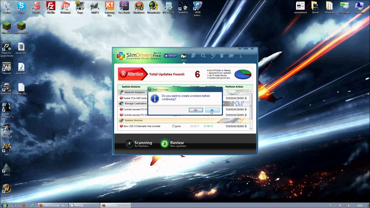Screen dimensions: 370x208
Task: Open the Warrock desktop shortcut
Action: point(6,68)
